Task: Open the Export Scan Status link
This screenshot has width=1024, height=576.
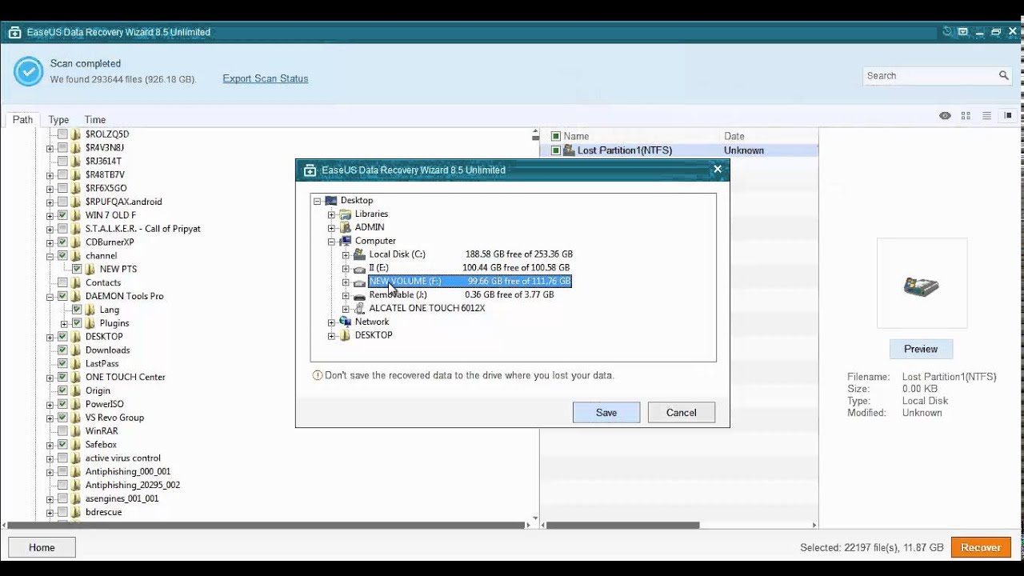Action: [x=266, y=78]
